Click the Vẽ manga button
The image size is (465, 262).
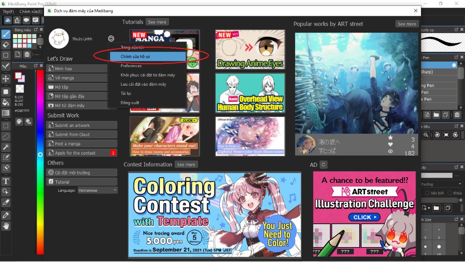[77, 78]
